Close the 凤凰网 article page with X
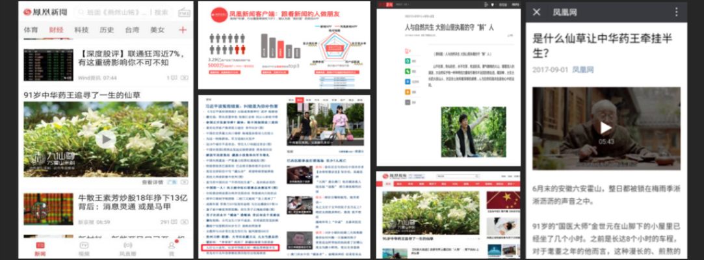 (537, 12)
